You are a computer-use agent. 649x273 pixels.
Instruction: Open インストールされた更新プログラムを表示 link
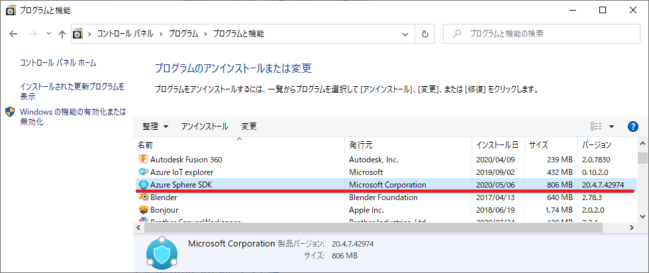click(72, 91)
